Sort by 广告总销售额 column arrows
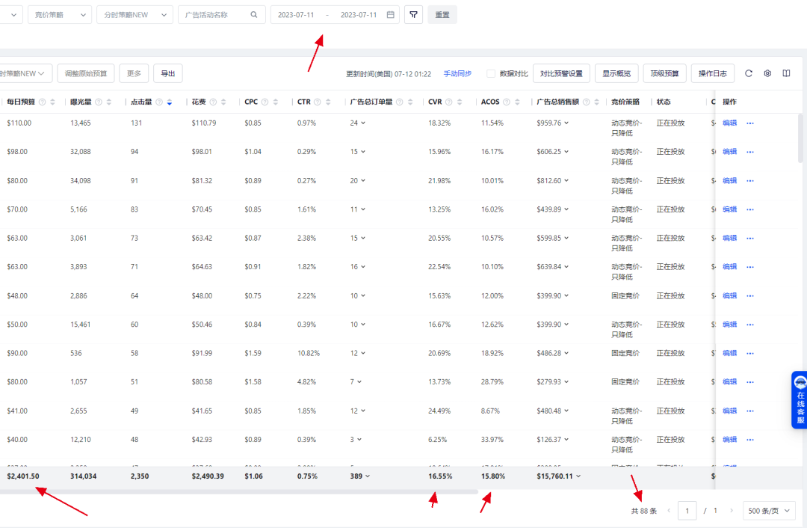This screenshot has height=528, width=807. pos(596,102)
